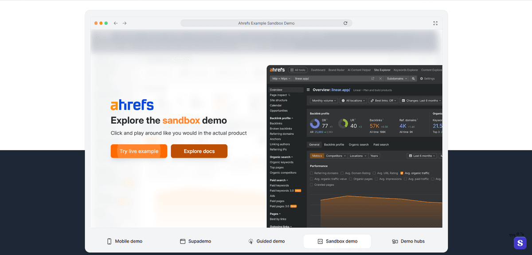
Task: Open Changes: Last 6 months dropdown
Action: coord(421,100)
